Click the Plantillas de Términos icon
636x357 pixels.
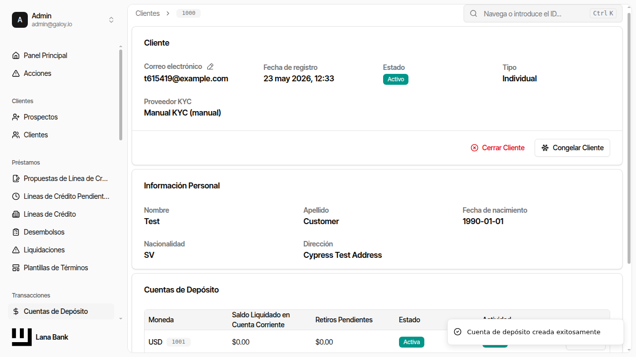pyautogui.click(x=16, y=268)
